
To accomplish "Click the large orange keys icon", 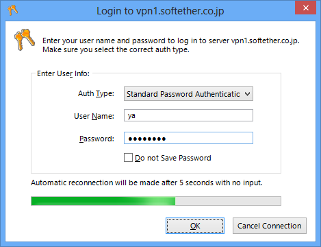I will pos(25,40).
